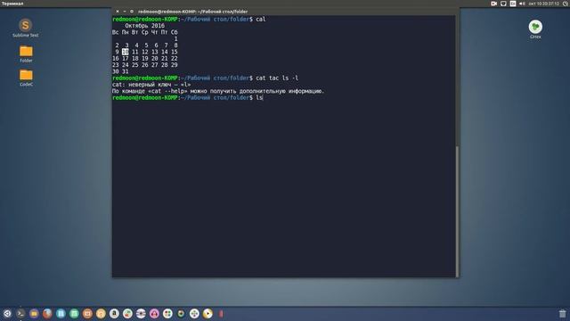Image resolution: width=570 pixels, height=321 pixels.
Task: Close the terminal window
Action: point(118,12)
